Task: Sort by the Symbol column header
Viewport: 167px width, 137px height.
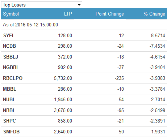Action: (11, 14)
